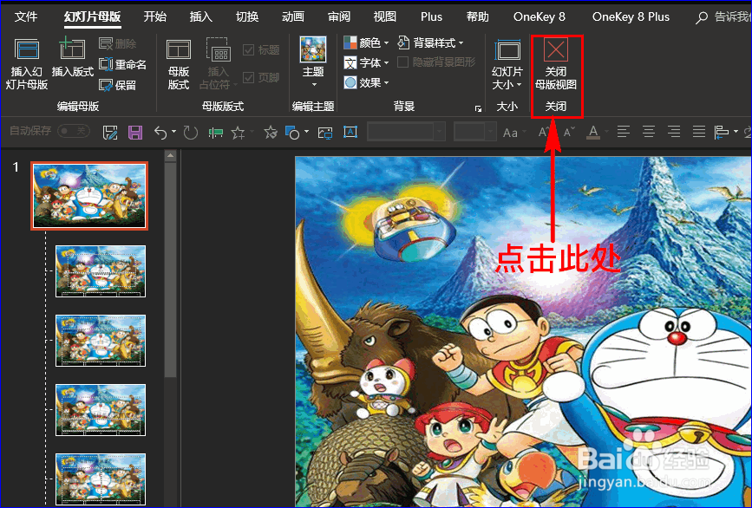752x508 pixels.
Task: Click the Preserve master button
Action: pyautogui.click(x=118, y=85)
